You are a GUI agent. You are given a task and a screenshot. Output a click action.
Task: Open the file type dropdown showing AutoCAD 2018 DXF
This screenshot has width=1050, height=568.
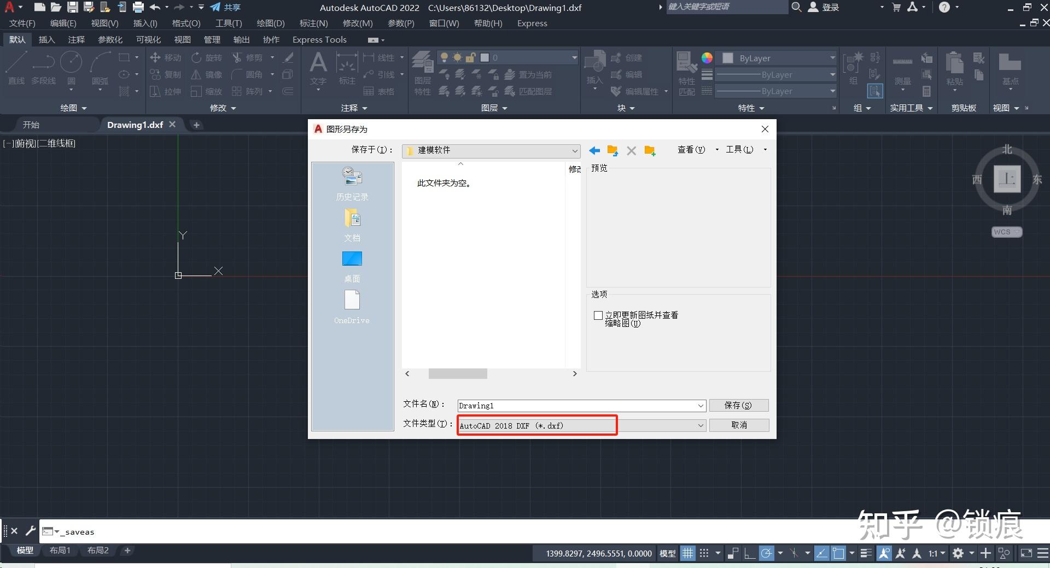[701, 425]
